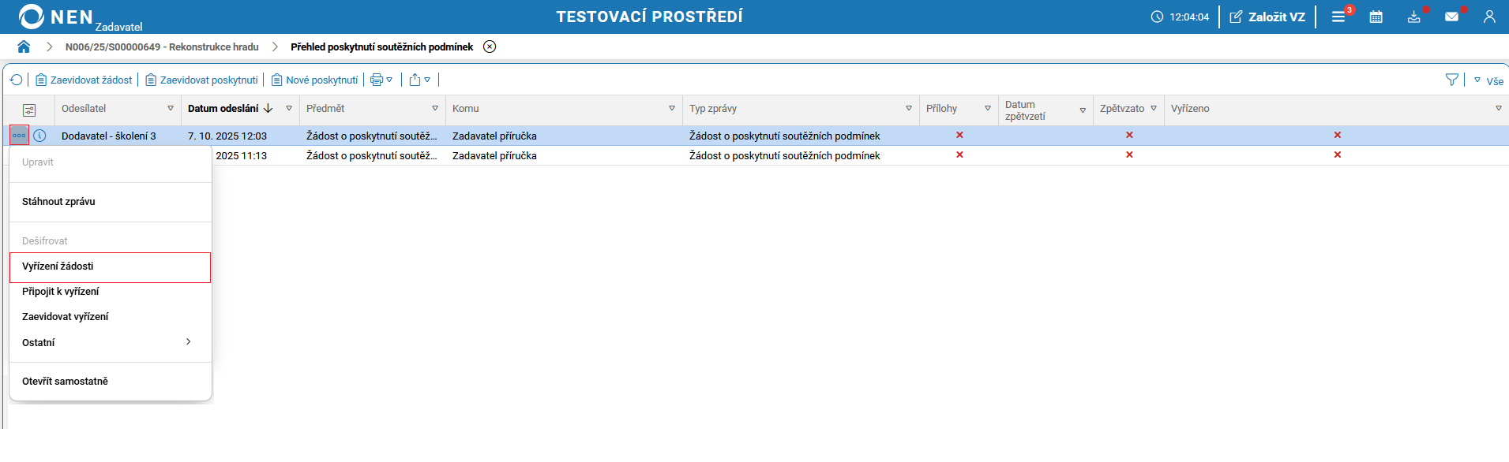This screenshot has height=462, width=1509.
Task: Open the Přílohy column filter dropdown
Action: click(988, 109)
